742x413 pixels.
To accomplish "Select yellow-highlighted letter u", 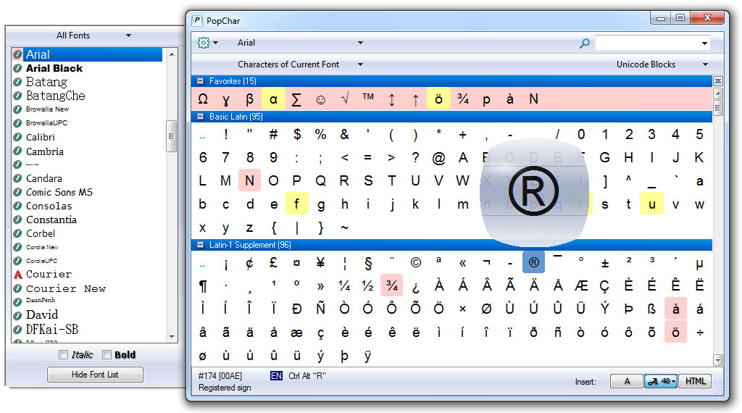I will [x=651, y=204].
